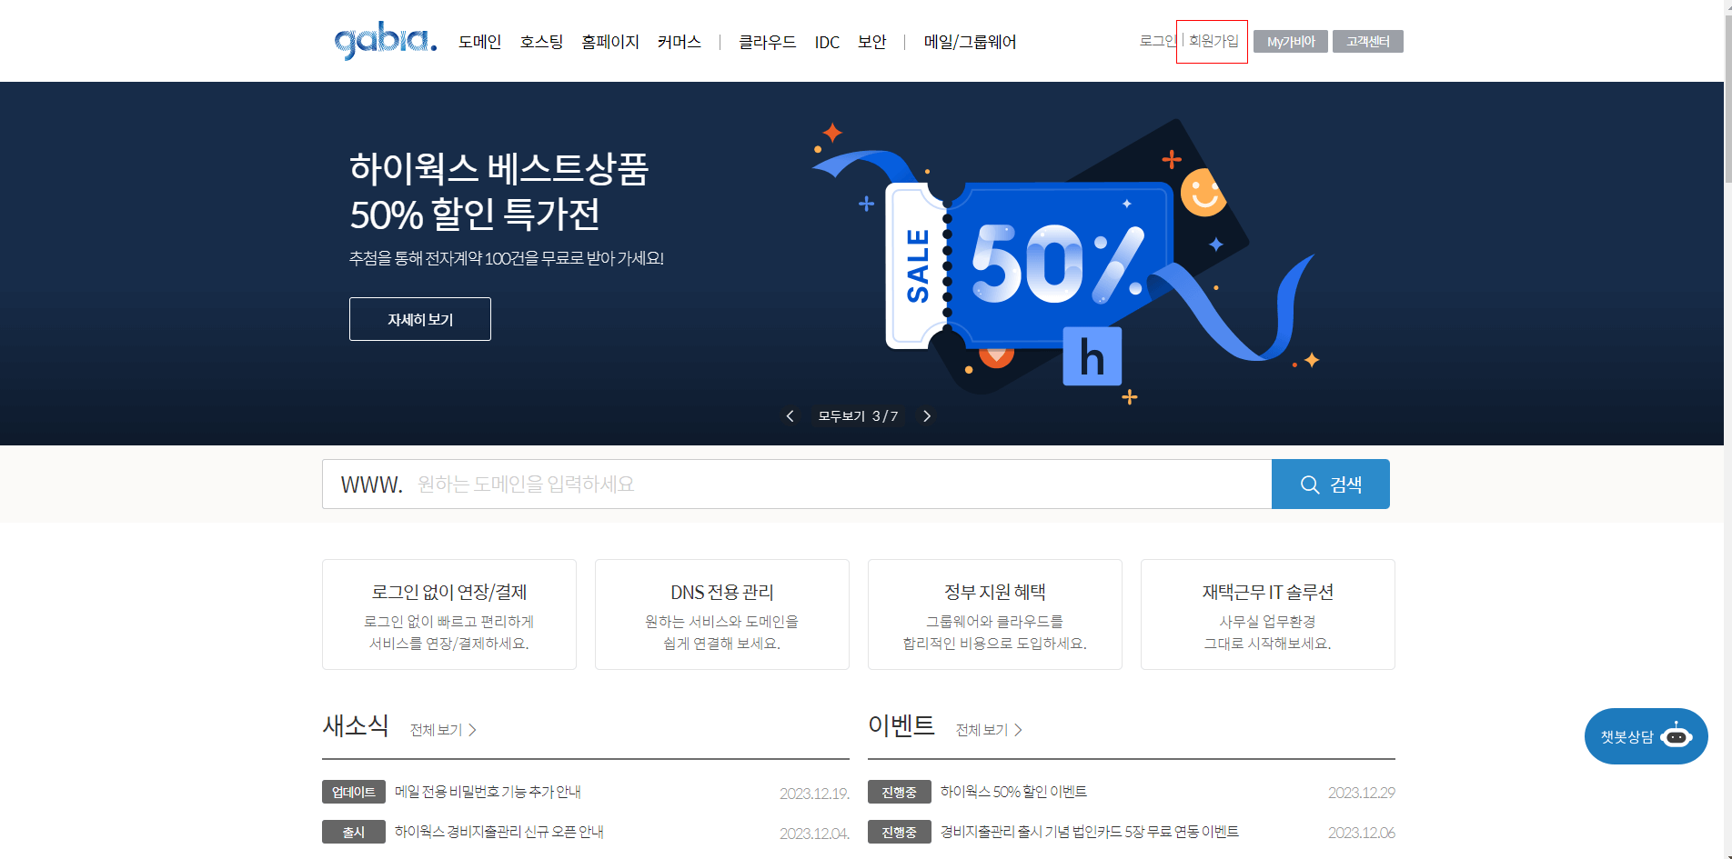Image resolution: width=1732 pixels, height=859 pixels.
Task: Click the 업데이트 badge in 새소식
Action: tap(354, 792)
